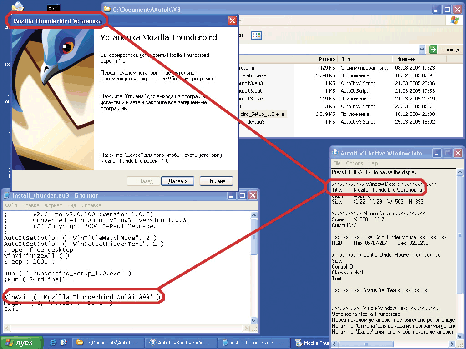
Task: Open Правка menu in Notepad
Action: (x=30, y=205)
